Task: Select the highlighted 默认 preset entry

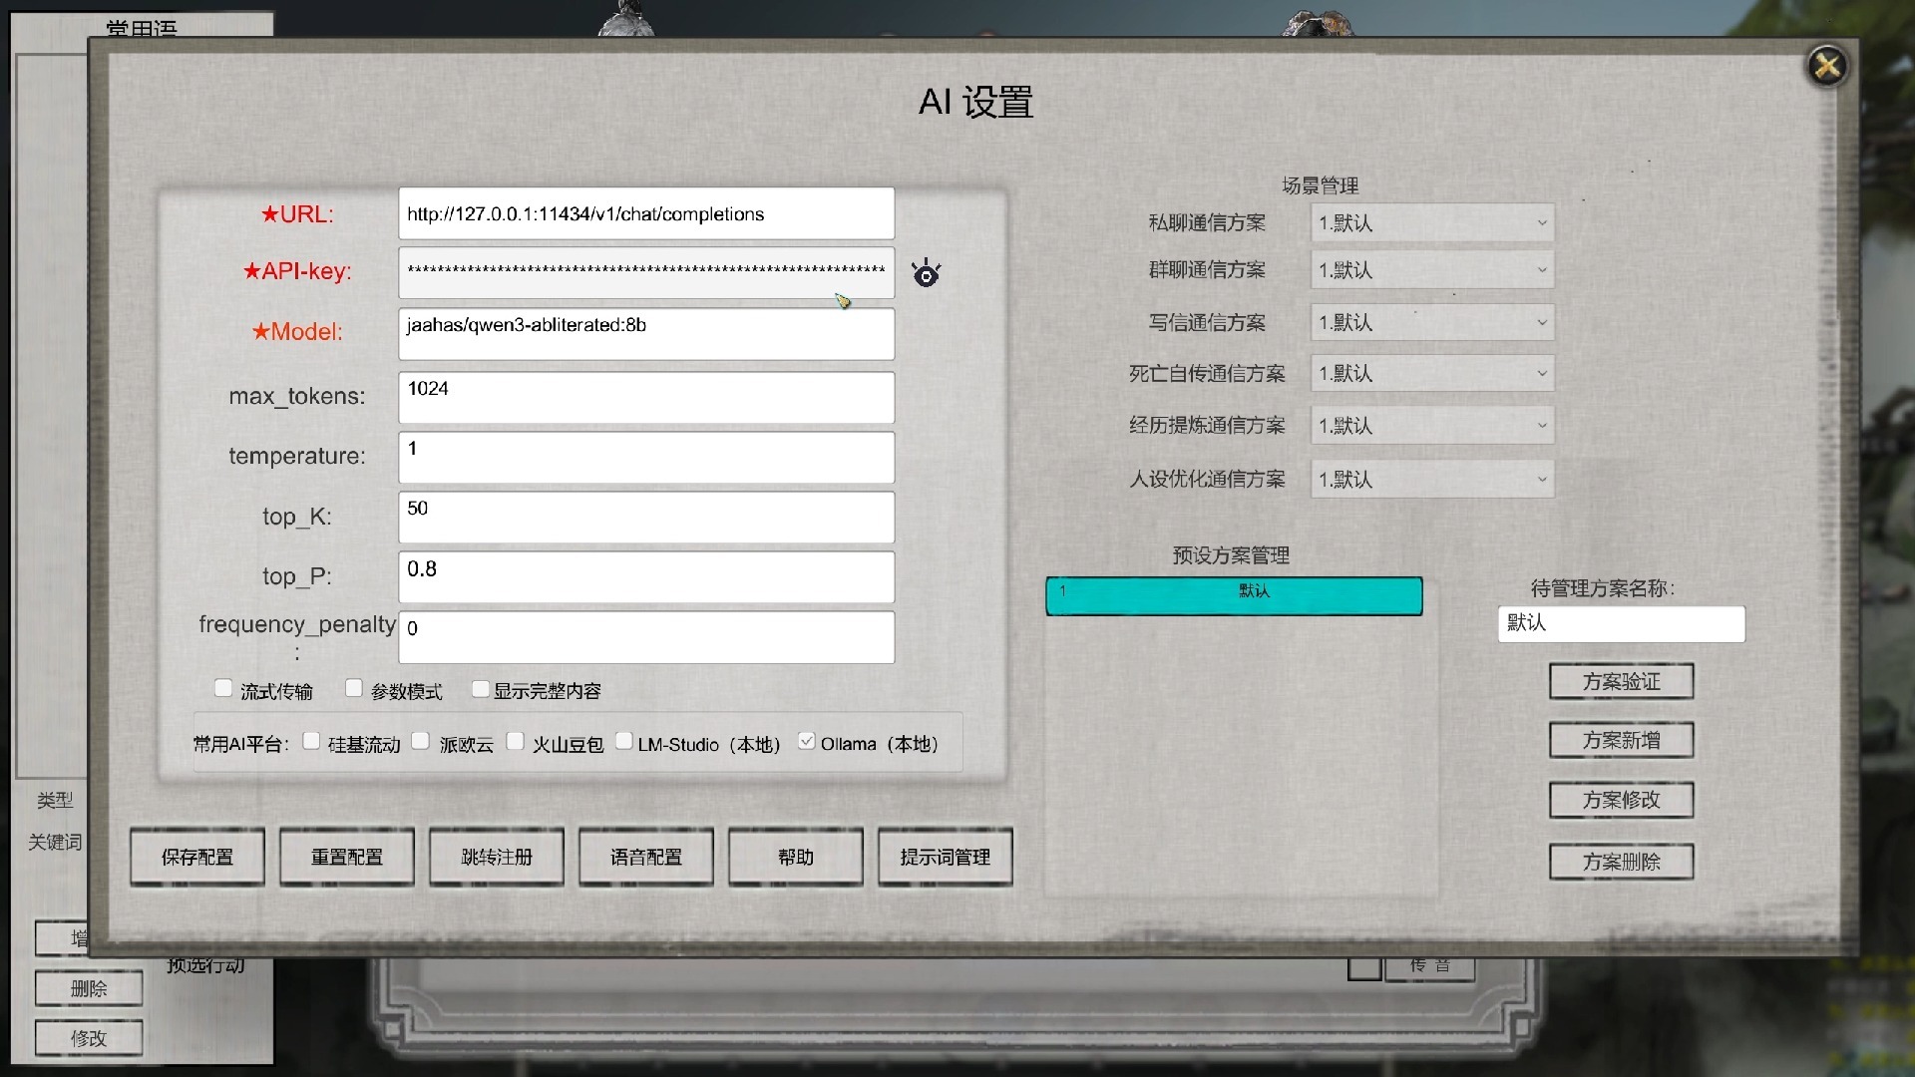Action: [x=1234, y=595]
